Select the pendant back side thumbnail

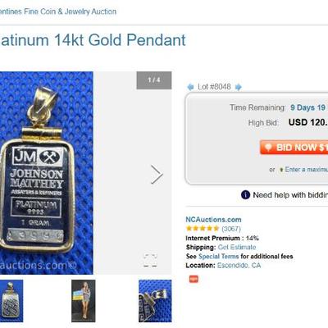[x=11, y=301]
